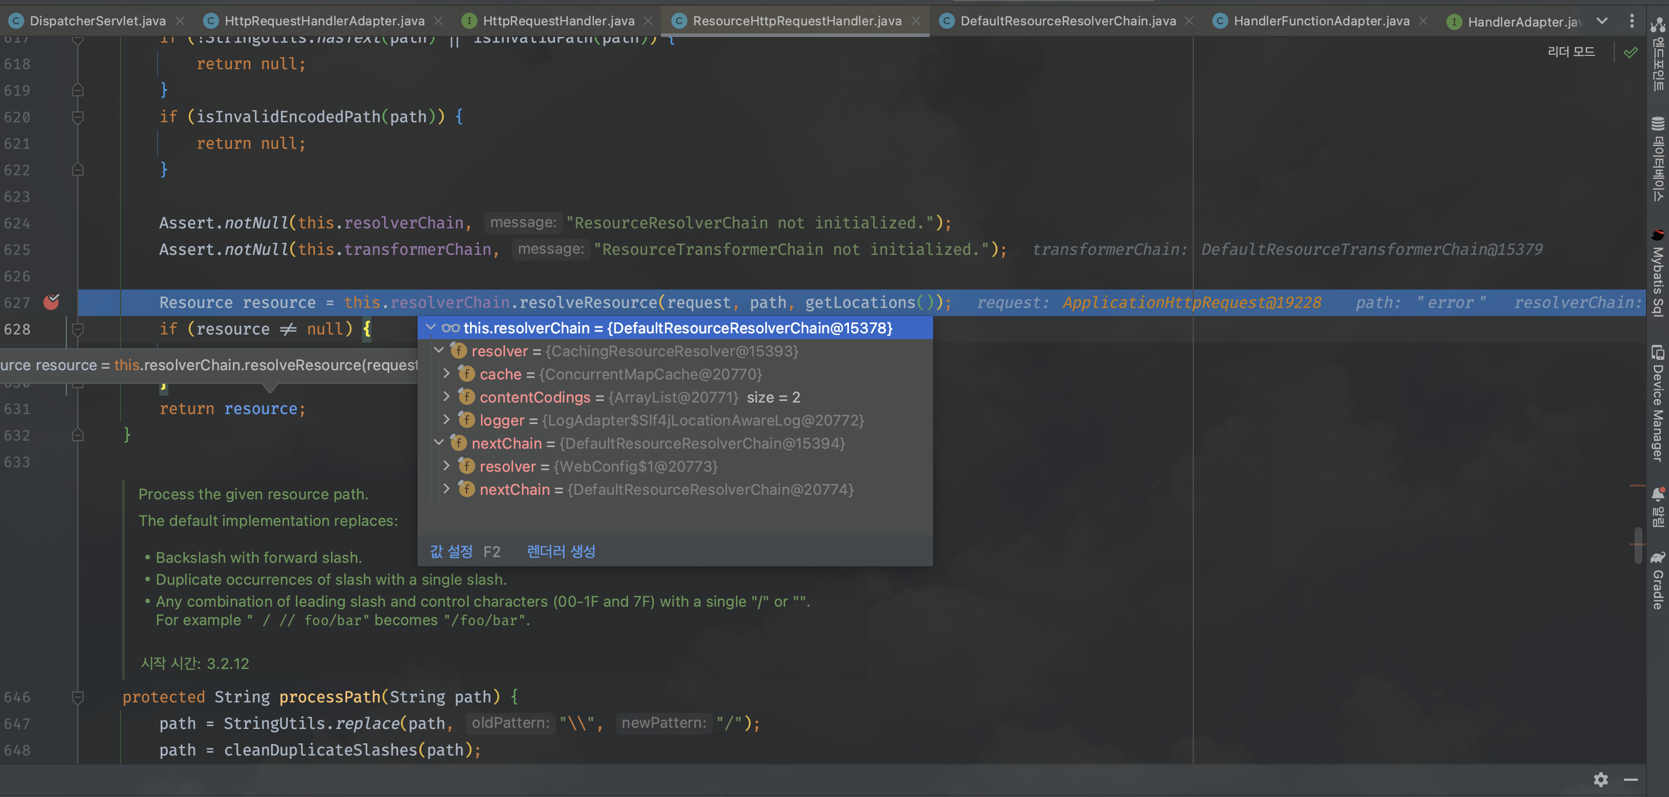Close HttpRequestHandler.java tab
The height and width of the screenshot is (797, 1669).
(648, 21)
